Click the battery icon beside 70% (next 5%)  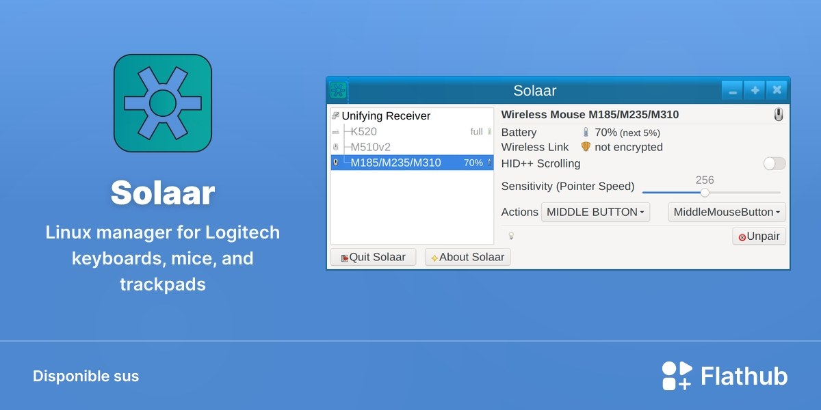click(x=586, y=132)
